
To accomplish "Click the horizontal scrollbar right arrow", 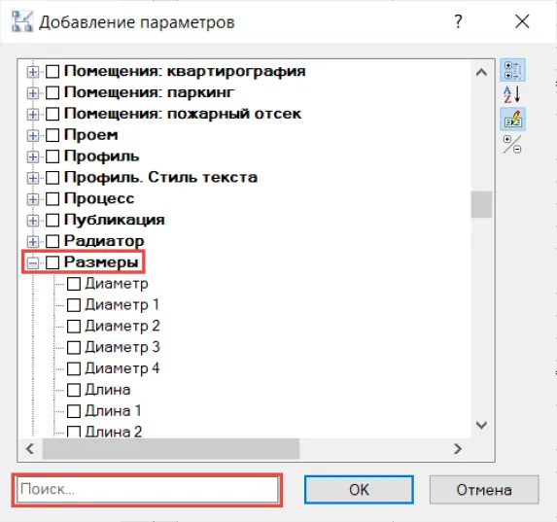I will [x=458, y=449].
